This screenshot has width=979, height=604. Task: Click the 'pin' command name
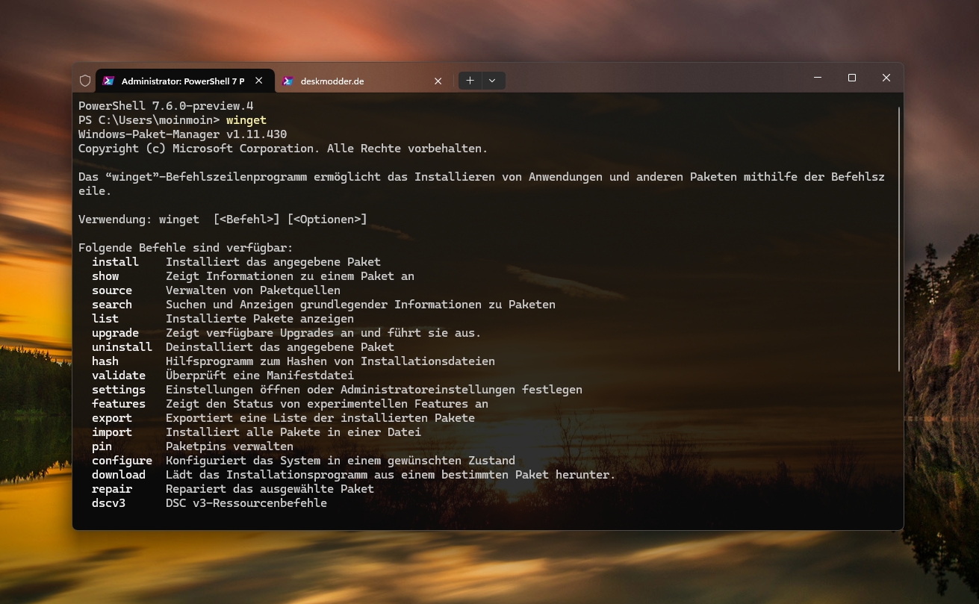click(102, 446)
